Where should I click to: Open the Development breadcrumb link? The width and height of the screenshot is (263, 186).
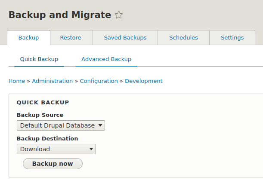(144, 81)
